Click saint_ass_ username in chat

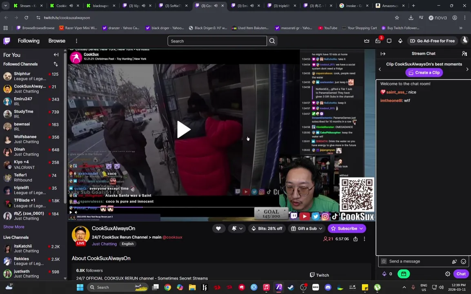click(x=396, y=92)
